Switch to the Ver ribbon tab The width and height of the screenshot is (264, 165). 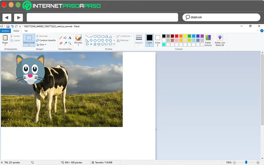pyautogui.click(x=26, y=31)
